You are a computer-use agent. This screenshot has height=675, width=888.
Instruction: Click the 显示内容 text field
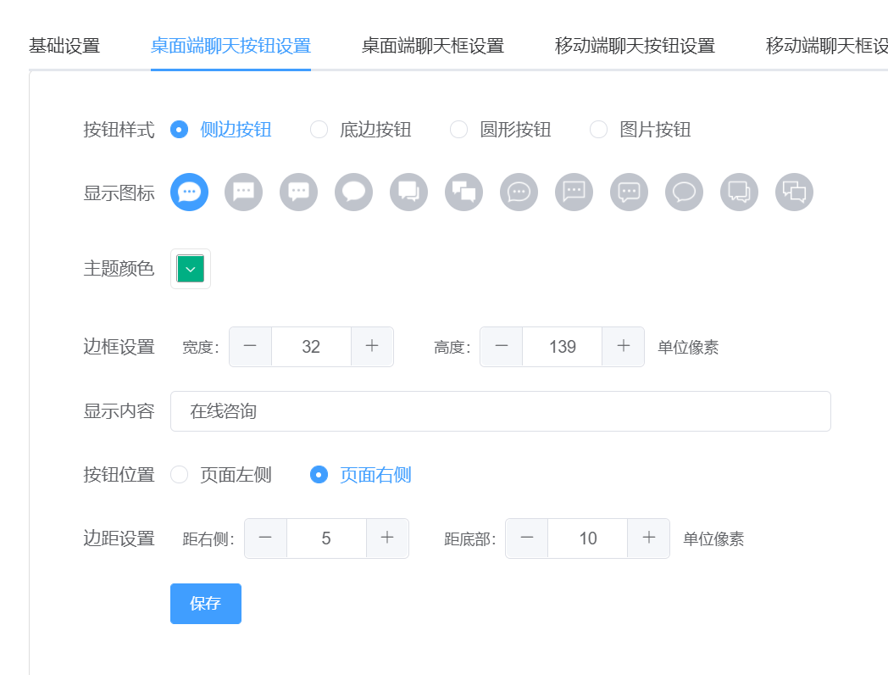pyautogui.click(x=500, y=411)
